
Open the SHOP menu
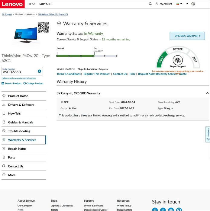click(x=32, y=4)
